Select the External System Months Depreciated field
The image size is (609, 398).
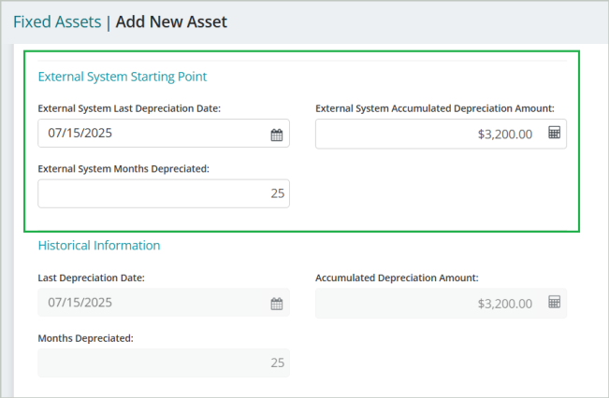pos(164,193)
